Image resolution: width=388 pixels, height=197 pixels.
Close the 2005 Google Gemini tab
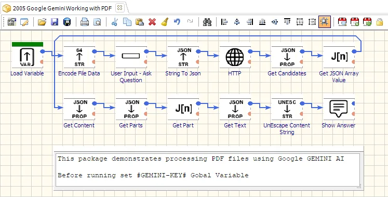click(119, 8)
